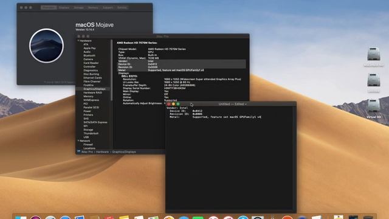The height and width of the screenshot is (219, 389).
Task: Select PCI in the Hardware list
Action: (x=86, y=104)
